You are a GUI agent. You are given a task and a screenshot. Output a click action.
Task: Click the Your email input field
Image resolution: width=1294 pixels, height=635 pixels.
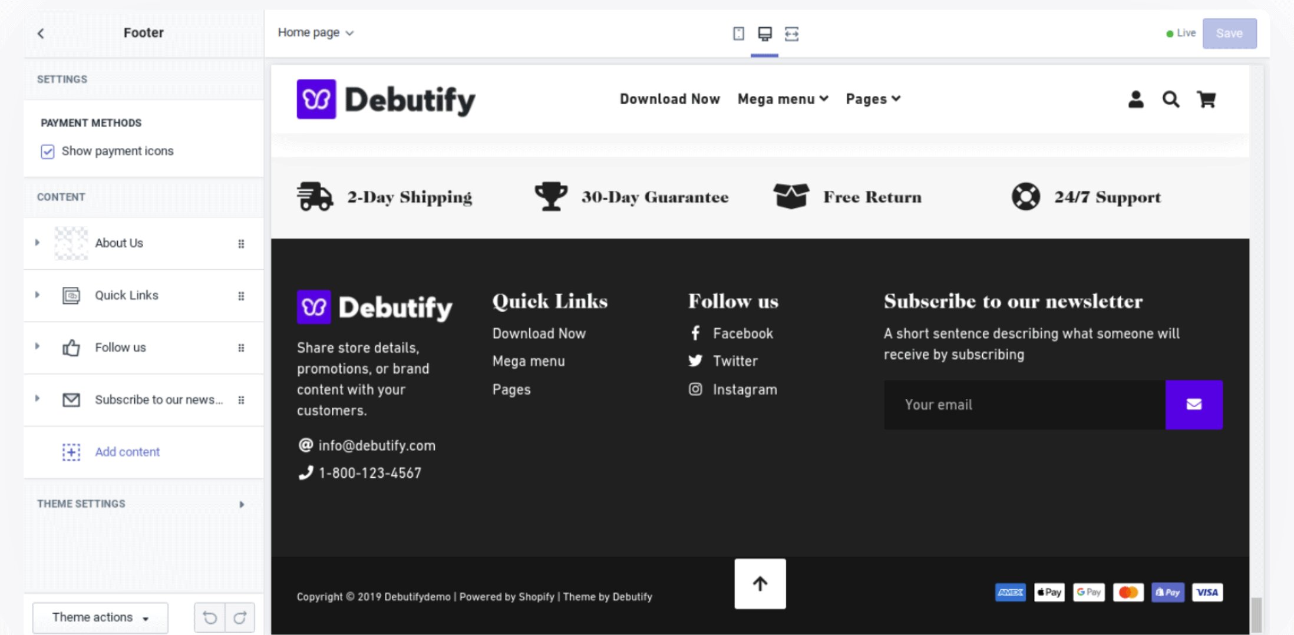pyautogui.click(x=1025, y=405)
